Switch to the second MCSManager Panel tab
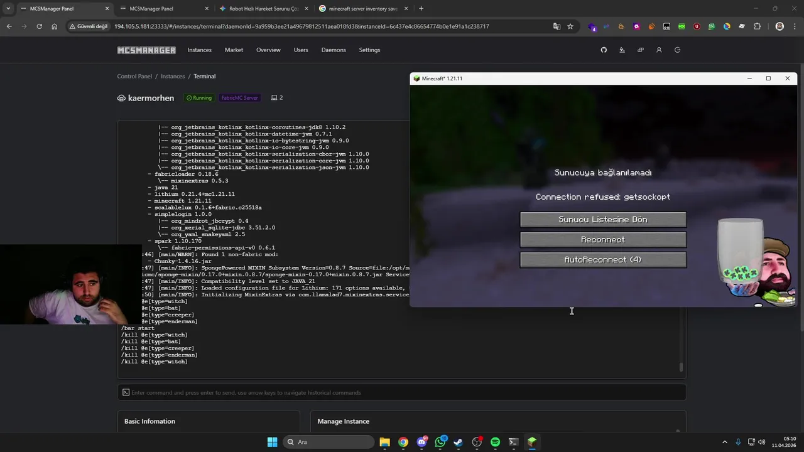 click(x=163, y=9)
